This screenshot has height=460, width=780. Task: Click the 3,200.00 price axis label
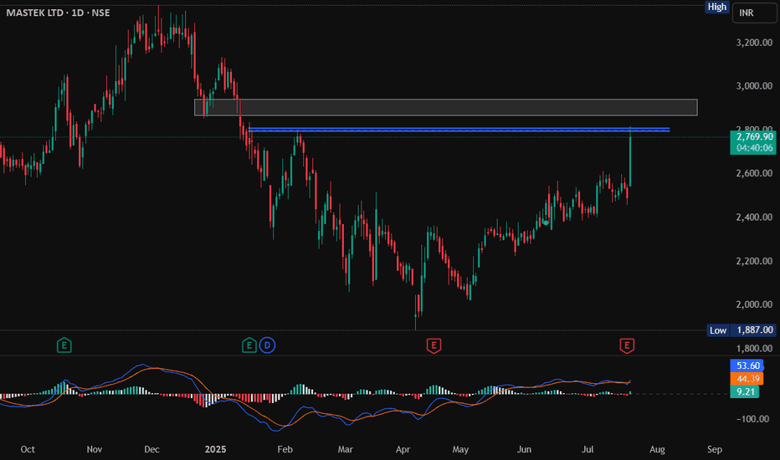(x=754, y=43)
